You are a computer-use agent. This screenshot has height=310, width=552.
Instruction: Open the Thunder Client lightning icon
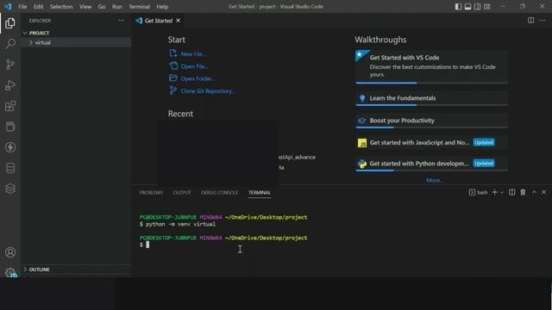click(10, 147)
